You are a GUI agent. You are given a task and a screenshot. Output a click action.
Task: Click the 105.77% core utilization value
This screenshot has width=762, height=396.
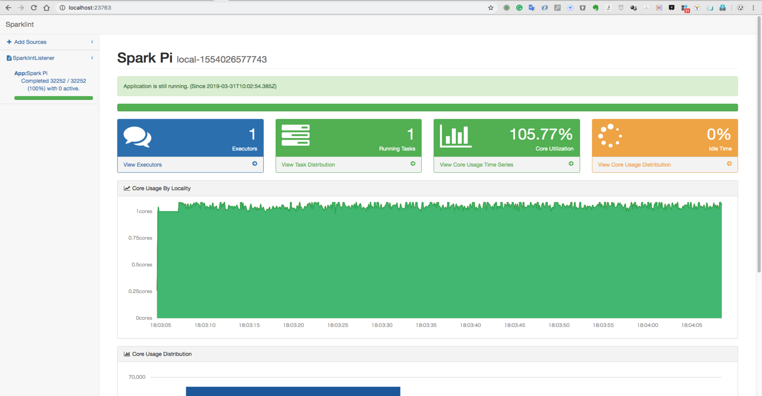[x=541, y=134]
